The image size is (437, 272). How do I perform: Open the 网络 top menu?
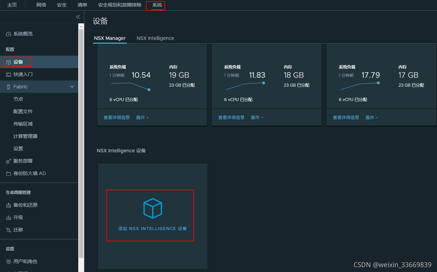click(x=41, y=5)
